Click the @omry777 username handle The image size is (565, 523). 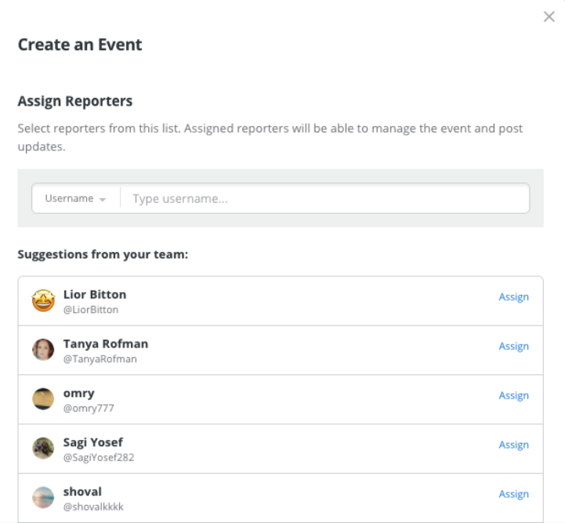pyautogui.click(x=89, y=408)
